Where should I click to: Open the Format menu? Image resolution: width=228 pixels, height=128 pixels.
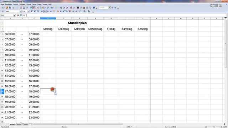point(29,4)
